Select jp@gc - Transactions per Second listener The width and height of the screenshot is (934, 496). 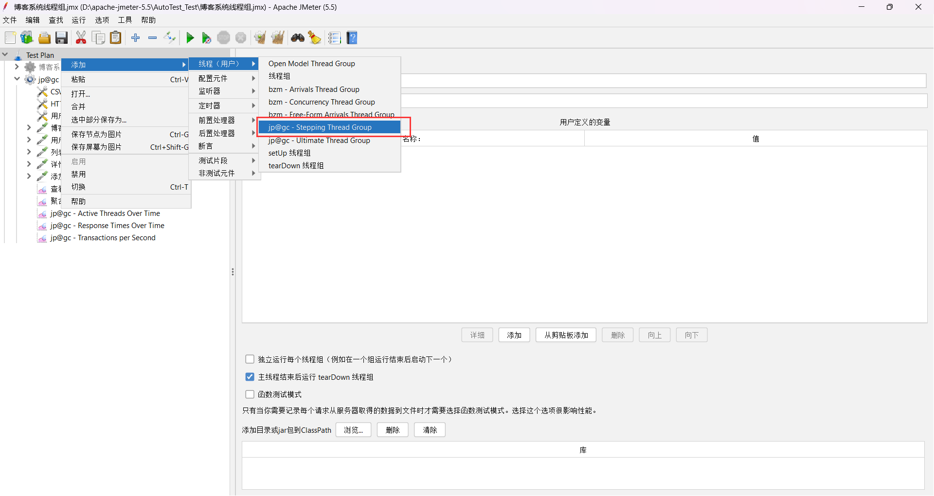tap(103, 238)
